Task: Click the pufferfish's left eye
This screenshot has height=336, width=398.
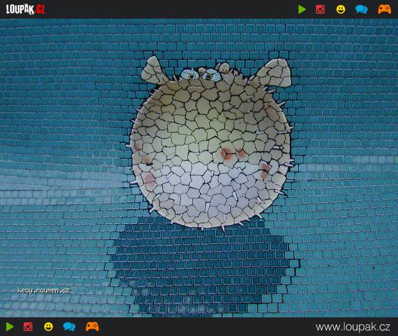Action: click(x=191, y=75)
